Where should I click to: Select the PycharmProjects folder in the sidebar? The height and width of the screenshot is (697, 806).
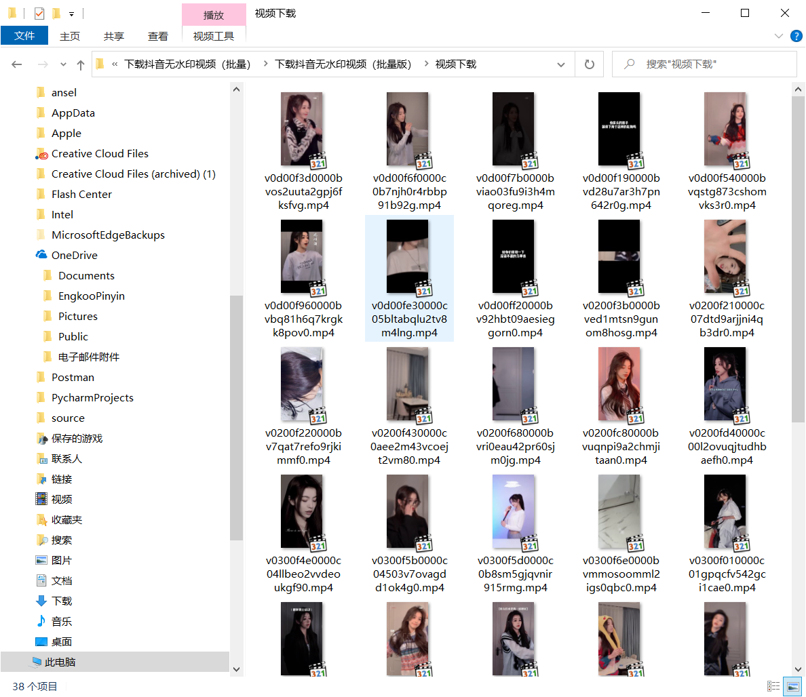(x=92, y=397)
